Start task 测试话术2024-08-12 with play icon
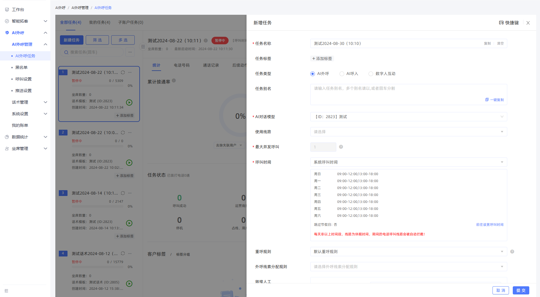 coord(129,284)
